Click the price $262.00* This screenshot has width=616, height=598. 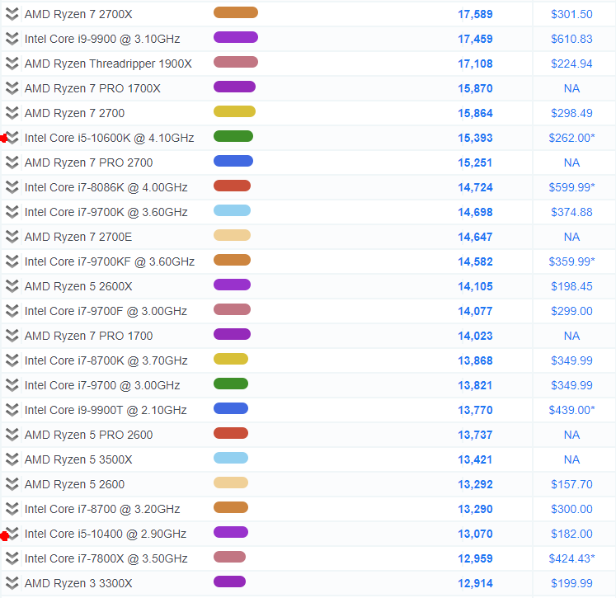572,138
